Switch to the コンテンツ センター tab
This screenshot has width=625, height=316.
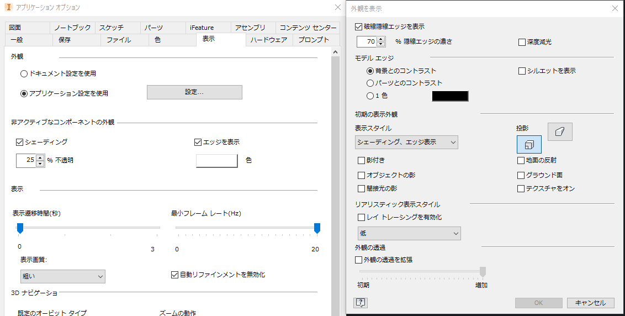(308, 28)
